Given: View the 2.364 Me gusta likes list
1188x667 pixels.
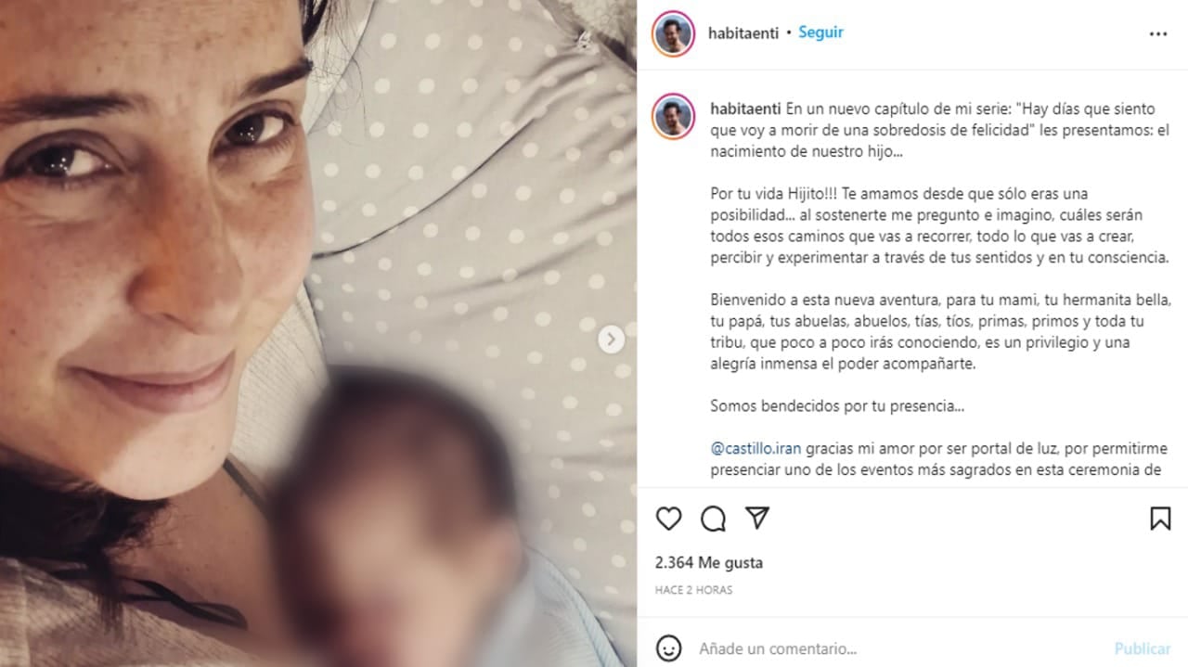Looking at the screenshot, I should click(x=709, y=562).
